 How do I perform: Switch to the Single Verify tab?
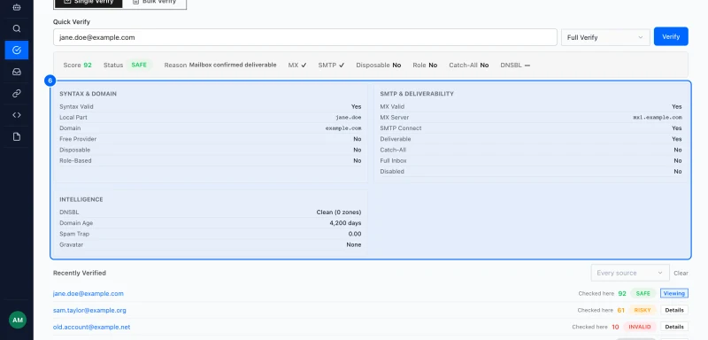pos(88,3)
